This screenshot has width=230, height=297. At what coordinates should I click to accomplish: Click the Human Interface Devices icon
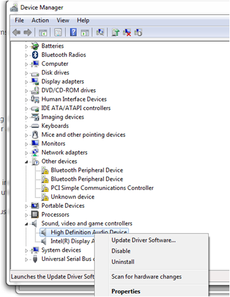(35, 99)
